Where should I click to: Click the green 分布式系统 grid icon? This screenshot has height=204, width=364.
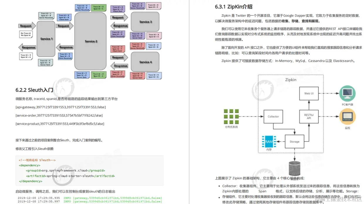point(231,116)
